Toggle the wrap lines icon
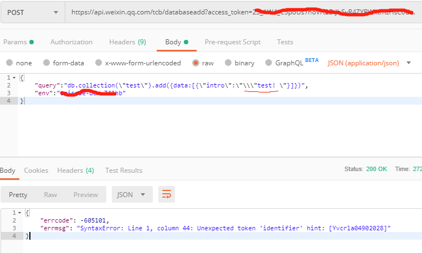The height and width of the screenshot is (253, 422). [167, 194]
